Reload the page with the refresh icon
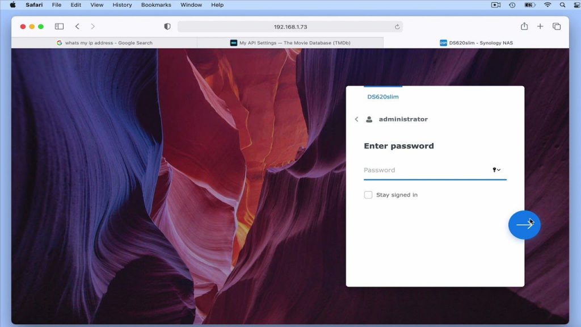Image resolution: width=581 pixels, height=327 pixels. coord(397,27)
